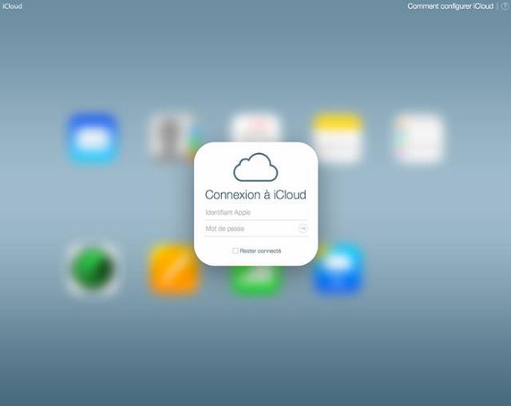This screenshot has height=406, width=511.
Task: Open the blurred green Numbers app icon
Action: [x=256, y=280]
